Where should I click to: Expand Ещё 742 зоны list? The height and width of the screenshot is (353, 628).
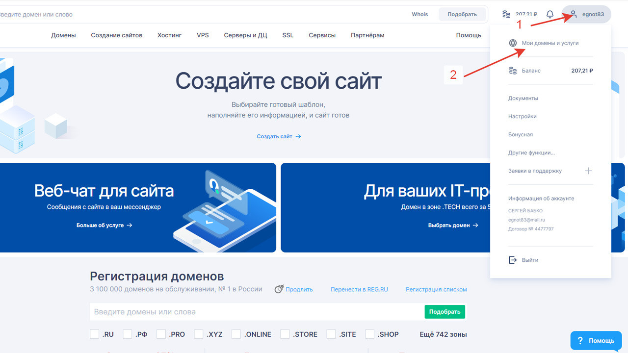click(x=443, y=334)
